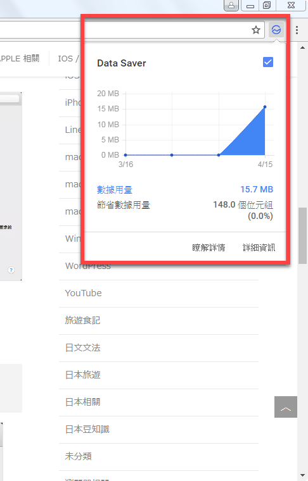Open the 詳細資訊 button
This screenshot has height=481, width=308.
pyautogui.click(x=259, y=247)
